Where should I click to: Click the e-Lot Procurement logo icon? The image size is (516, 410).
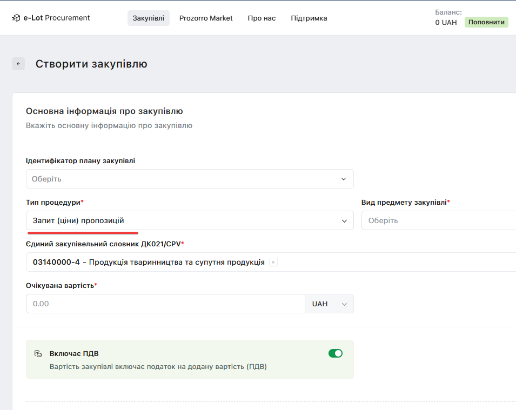point(16,18)
